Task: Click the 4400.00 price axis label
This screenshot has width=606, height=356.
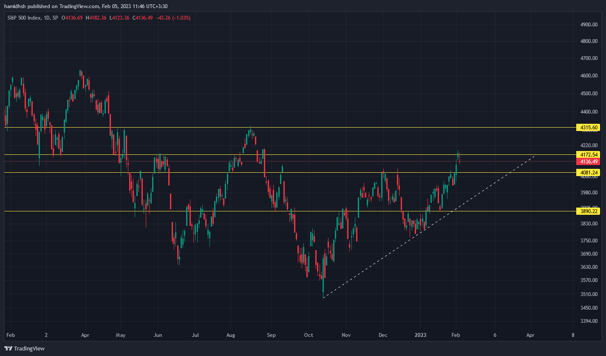Action: click(x=589, y=112)
